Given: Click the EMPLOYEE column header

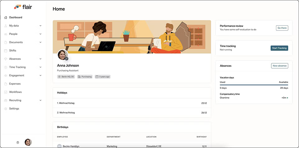Looking at the screenshot, I should pyautogui.click(x=62, y=137).
